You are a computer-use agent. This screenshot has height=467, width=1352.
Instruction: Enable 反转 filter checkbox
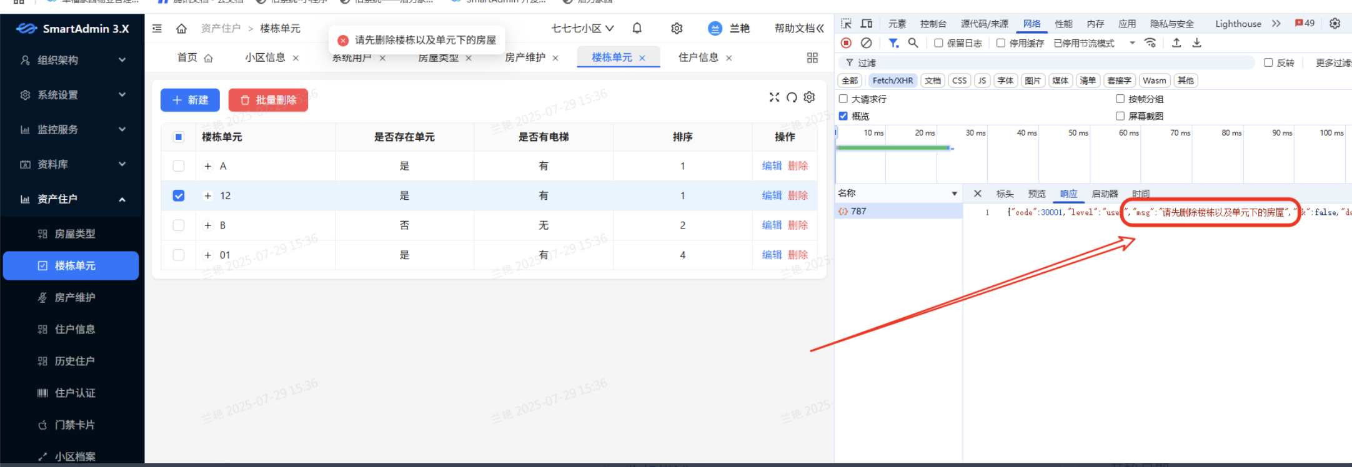click(1268, 62)
